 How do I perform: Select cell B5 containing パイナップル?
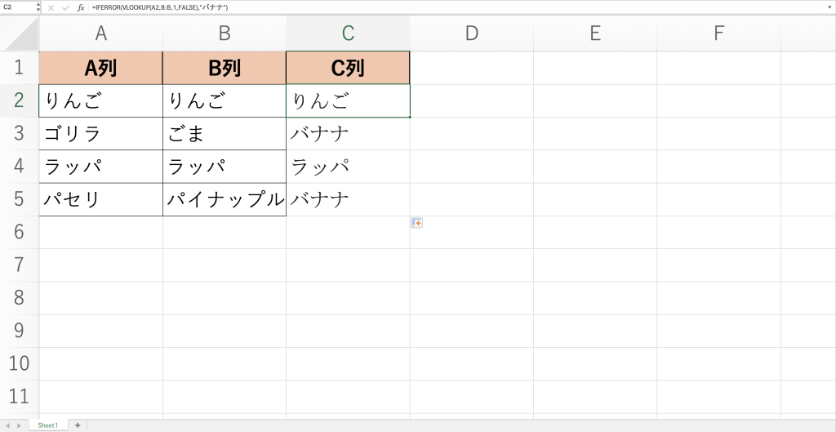click(225, 199)
